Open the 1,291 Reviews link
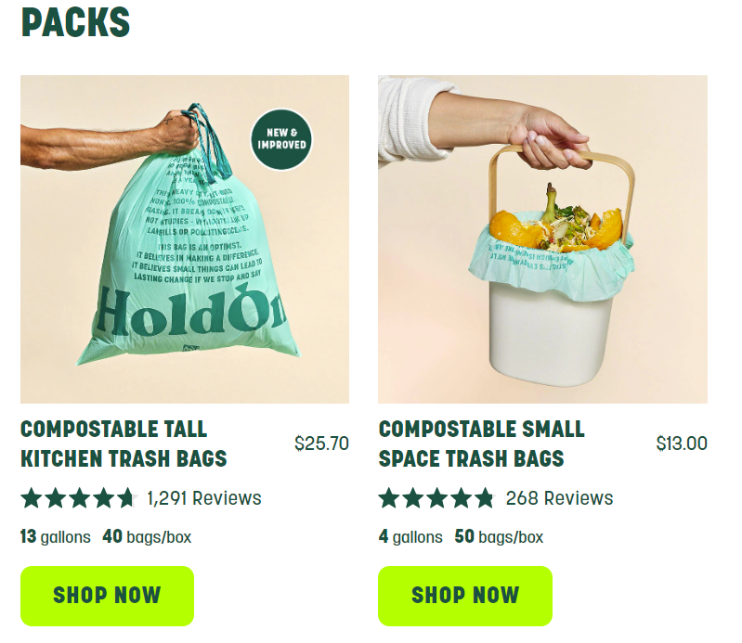 pyautogui.click(x=204, y=498)
